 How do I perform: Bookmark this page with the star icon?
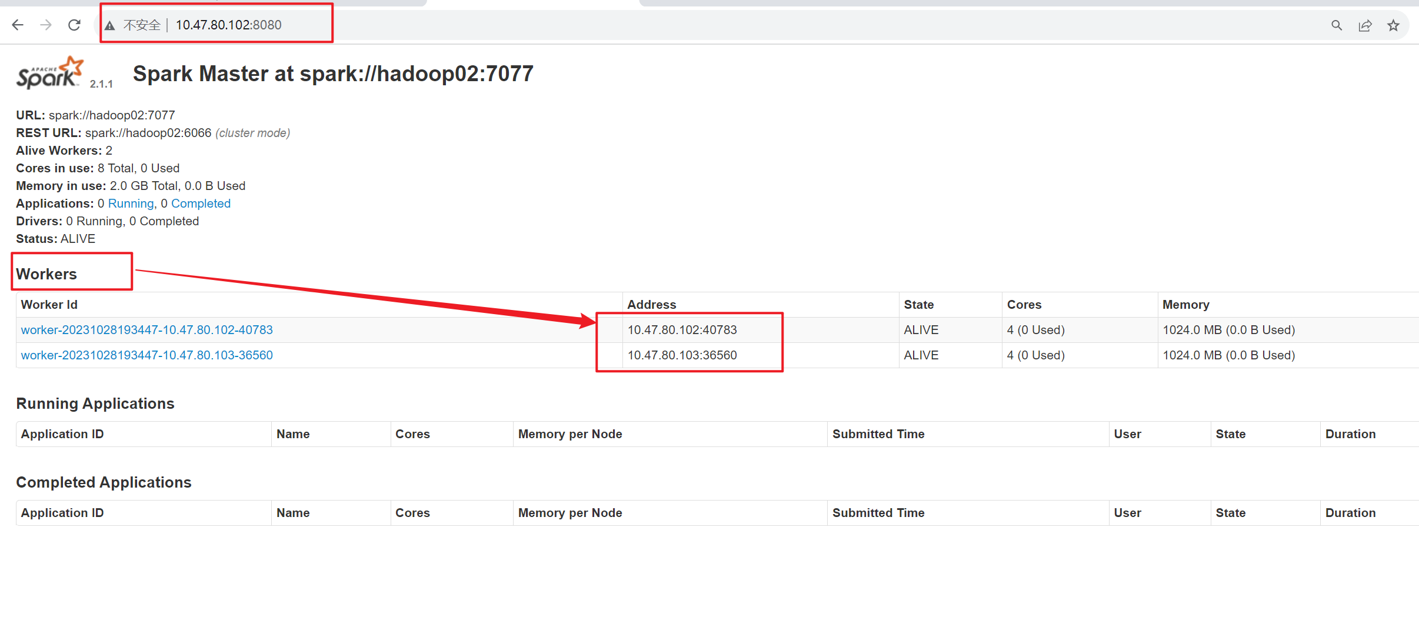[x=1393, y=25]
